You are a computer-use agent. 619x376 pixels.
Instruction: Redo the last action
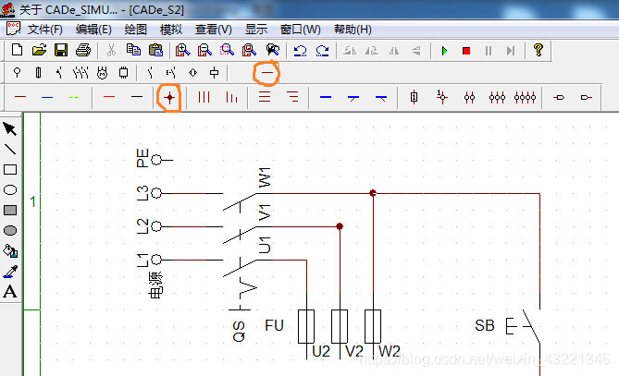tap(322, 51)
